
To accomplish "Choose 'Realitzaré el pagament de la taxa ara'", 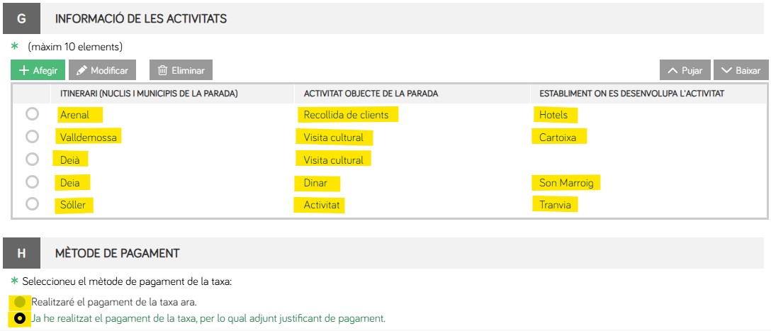I will click(20, 302).
